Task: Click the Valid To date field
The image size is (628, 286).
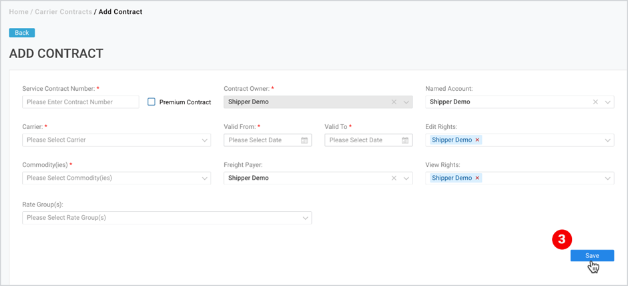Action: click(x=368, y=140)
